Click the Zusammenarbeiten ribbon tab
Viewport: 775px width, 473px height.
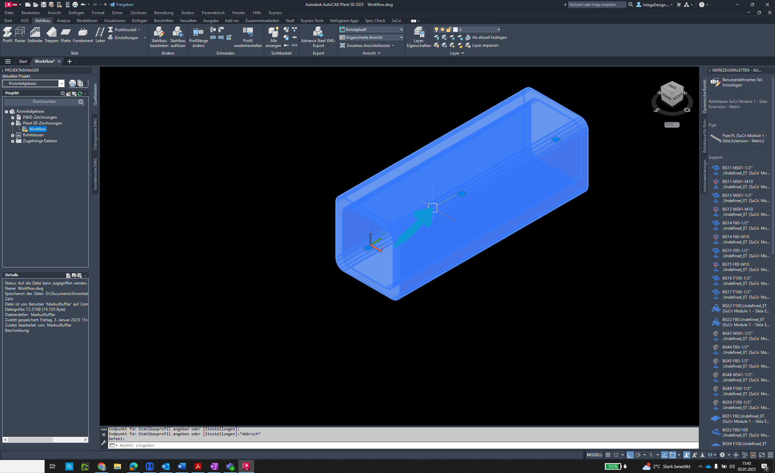[x=262, y=20]
